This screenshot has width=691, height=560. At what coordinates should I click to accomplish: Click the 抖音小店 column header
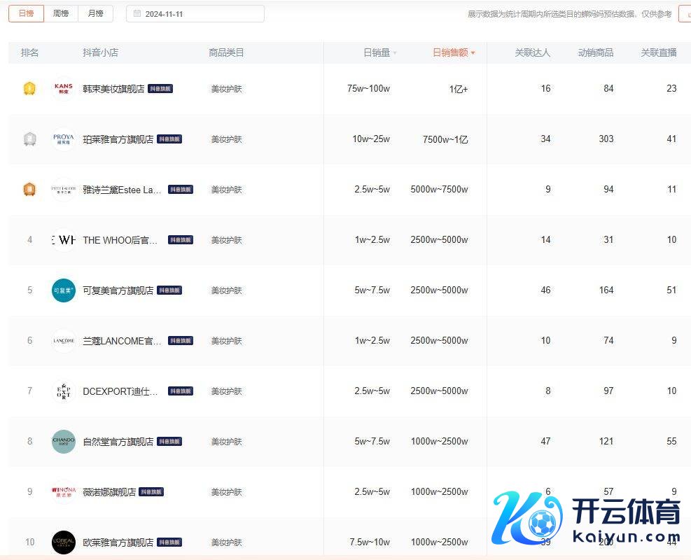coord(101,53)
